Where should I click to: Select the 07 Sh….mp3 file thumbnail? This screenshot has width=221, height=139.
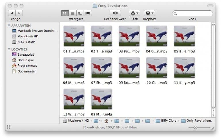pyautogui.click(x=102, y=68)
